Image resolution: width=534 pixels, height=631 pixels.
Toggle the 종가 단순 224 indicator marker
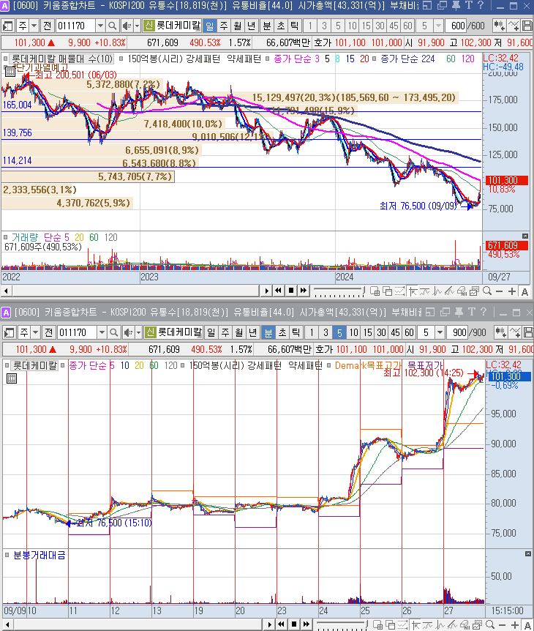[x=375, y=59]
